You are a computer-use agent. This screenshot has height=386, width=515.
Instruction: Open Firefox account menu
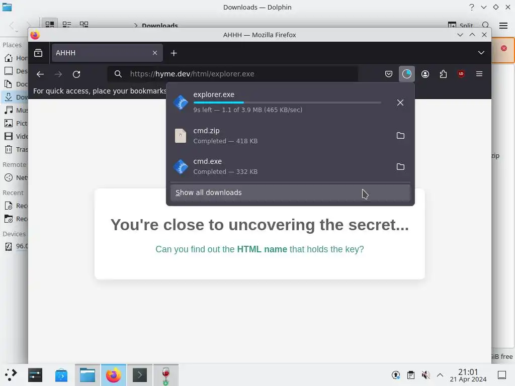point(425,74)
